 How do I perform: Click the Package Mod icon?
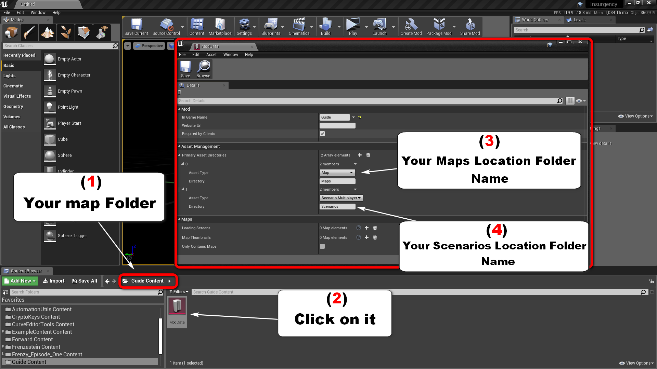click(439, 27)
